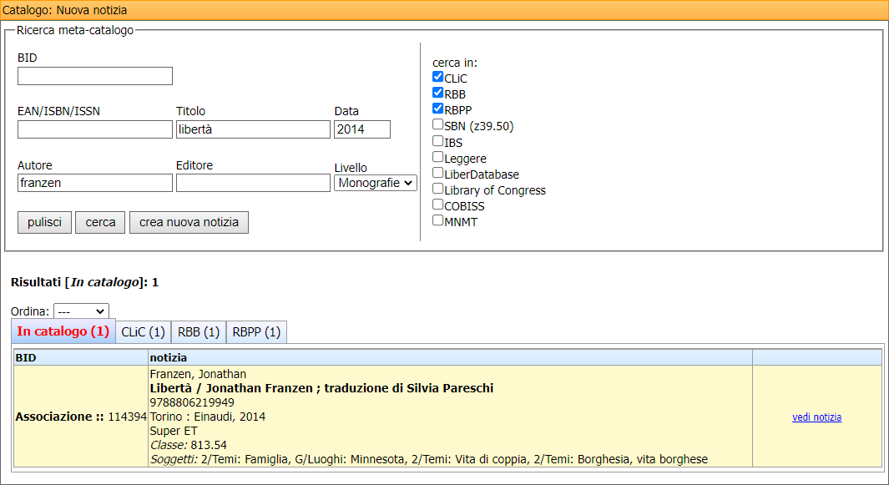Enable the Library of Congress checkbox
This screenshot has width=889, height=485.
tap(437, 189)
